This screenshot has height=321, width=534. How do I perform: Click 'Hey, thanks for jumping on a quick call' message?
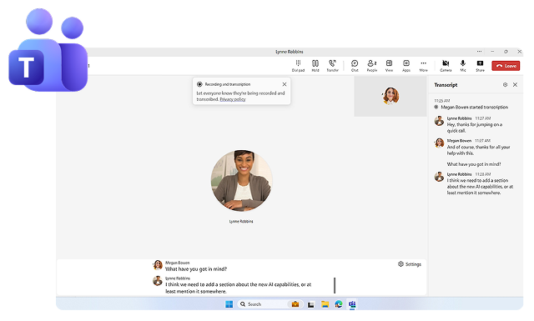click(x=475, y=128)
